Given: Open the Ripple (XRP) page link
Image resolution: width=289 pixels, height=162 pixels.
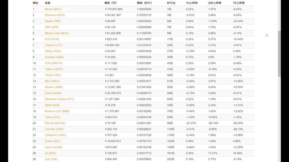Looking at the screenshot, I should [53, 21].
